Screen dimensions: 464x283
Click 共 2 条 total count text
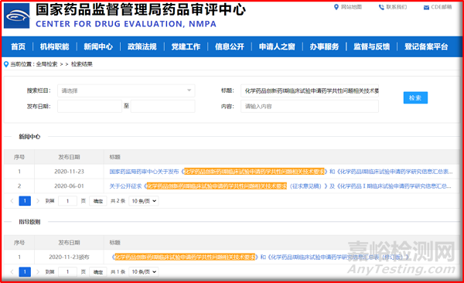(x=118, y=201)
